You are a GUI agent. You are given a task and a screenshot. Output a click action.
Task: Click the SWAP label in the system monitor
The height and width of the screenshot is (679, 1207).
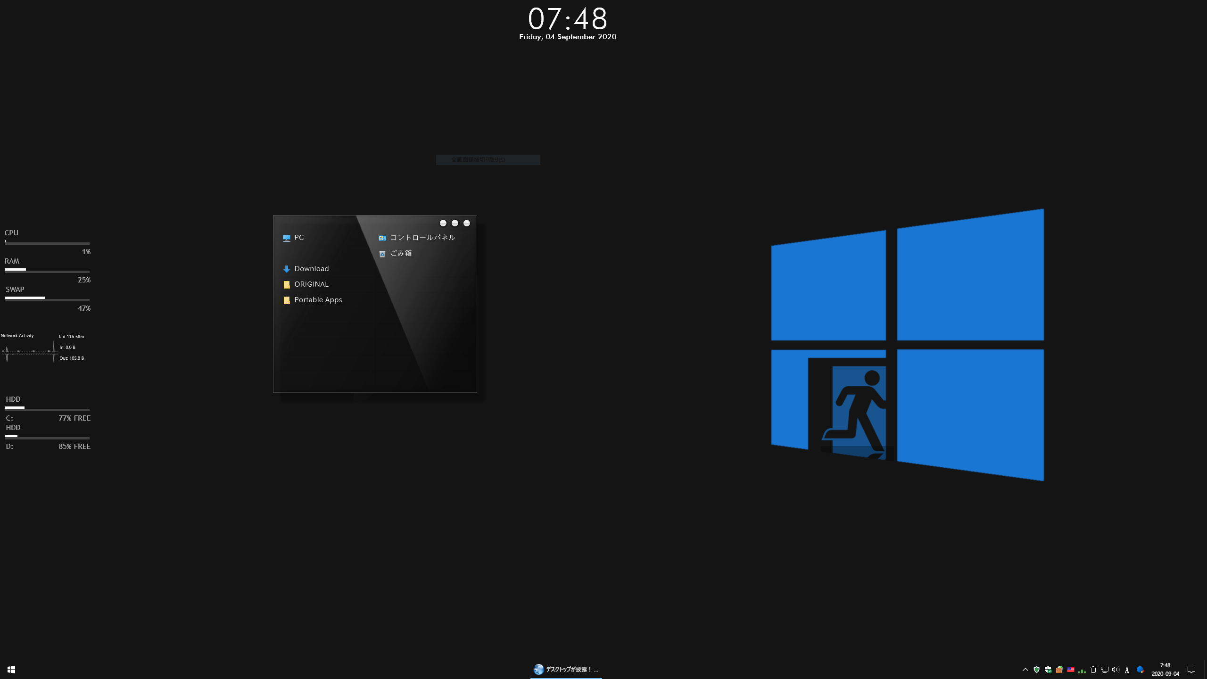[15, 290]
